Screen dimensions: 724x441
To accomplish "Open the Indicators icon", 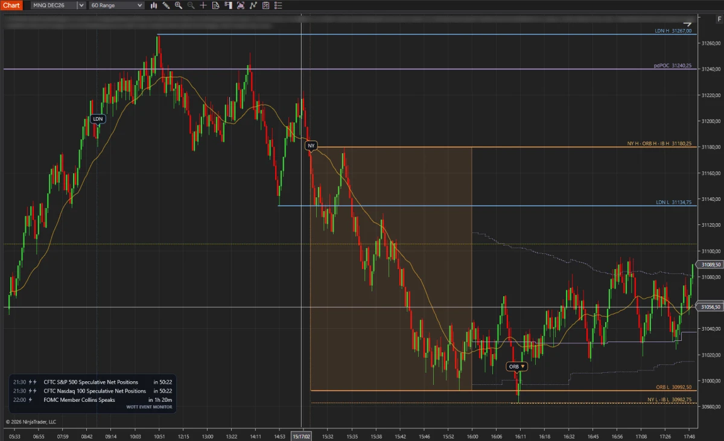I will (x=253, y=5).
